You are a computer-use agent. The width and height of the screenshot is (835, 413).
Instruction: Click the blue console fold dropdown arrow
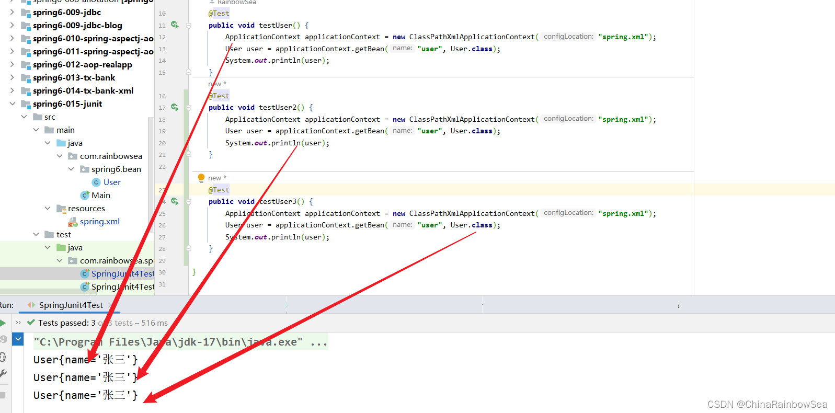(18, 339)
